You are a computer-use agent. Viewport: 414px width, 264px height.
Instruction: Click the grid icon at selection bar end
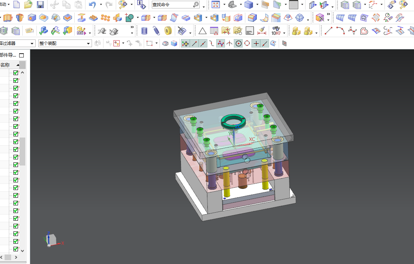[x=284, y=43]
